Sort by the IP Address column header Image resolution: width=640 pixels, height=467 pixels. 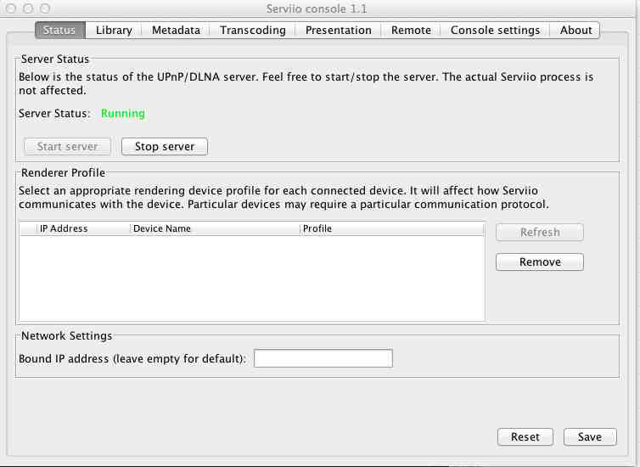coord(83,228)
